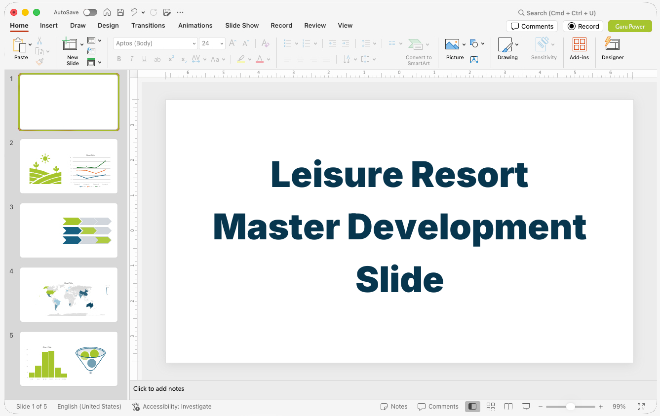
Task: Toggle underline formatting
Action: tap(145, 59)
